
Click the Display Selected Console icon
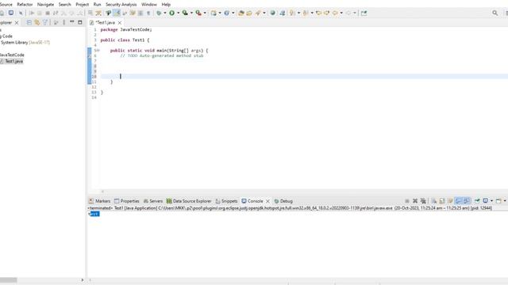pos(485,201)
